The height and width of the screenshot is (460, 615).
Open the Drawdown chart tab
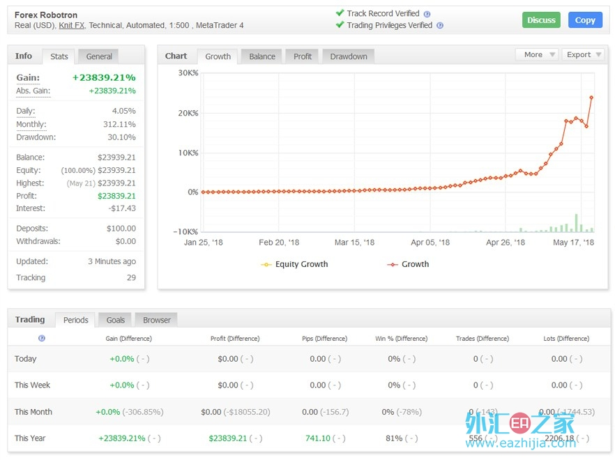point(348,56)
